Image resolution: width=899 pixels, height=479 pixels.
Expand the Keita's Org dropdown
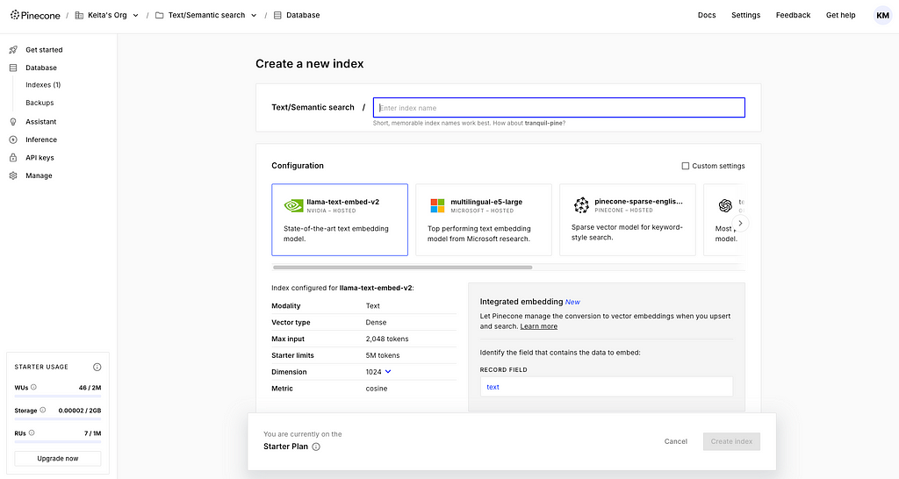point(135,16)
